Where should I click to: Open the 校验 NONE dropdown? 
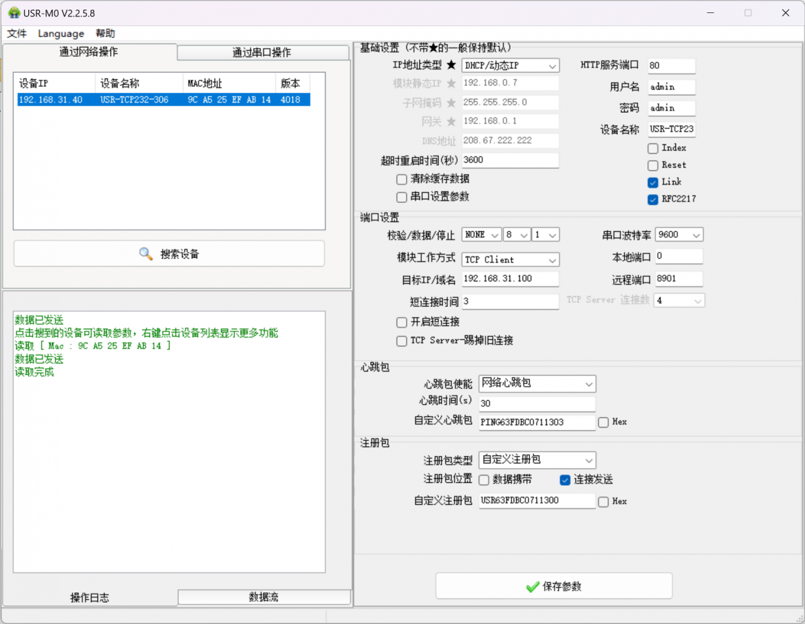[481, 235]
